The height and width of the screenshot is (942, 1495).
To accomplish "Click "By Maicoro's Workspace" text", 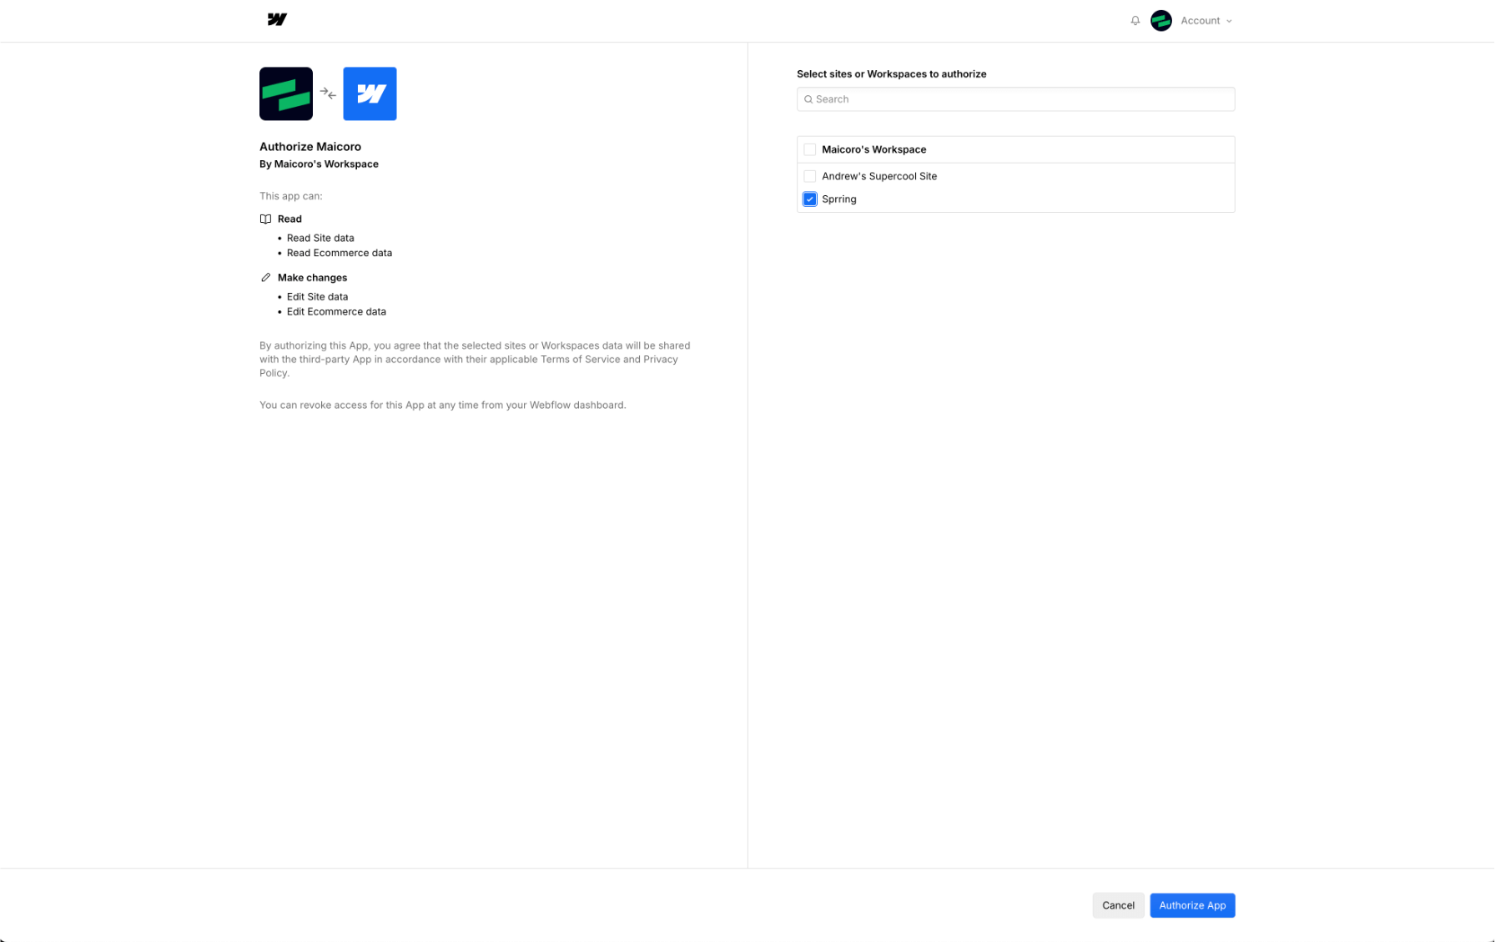I will click(x=319, y=164).
